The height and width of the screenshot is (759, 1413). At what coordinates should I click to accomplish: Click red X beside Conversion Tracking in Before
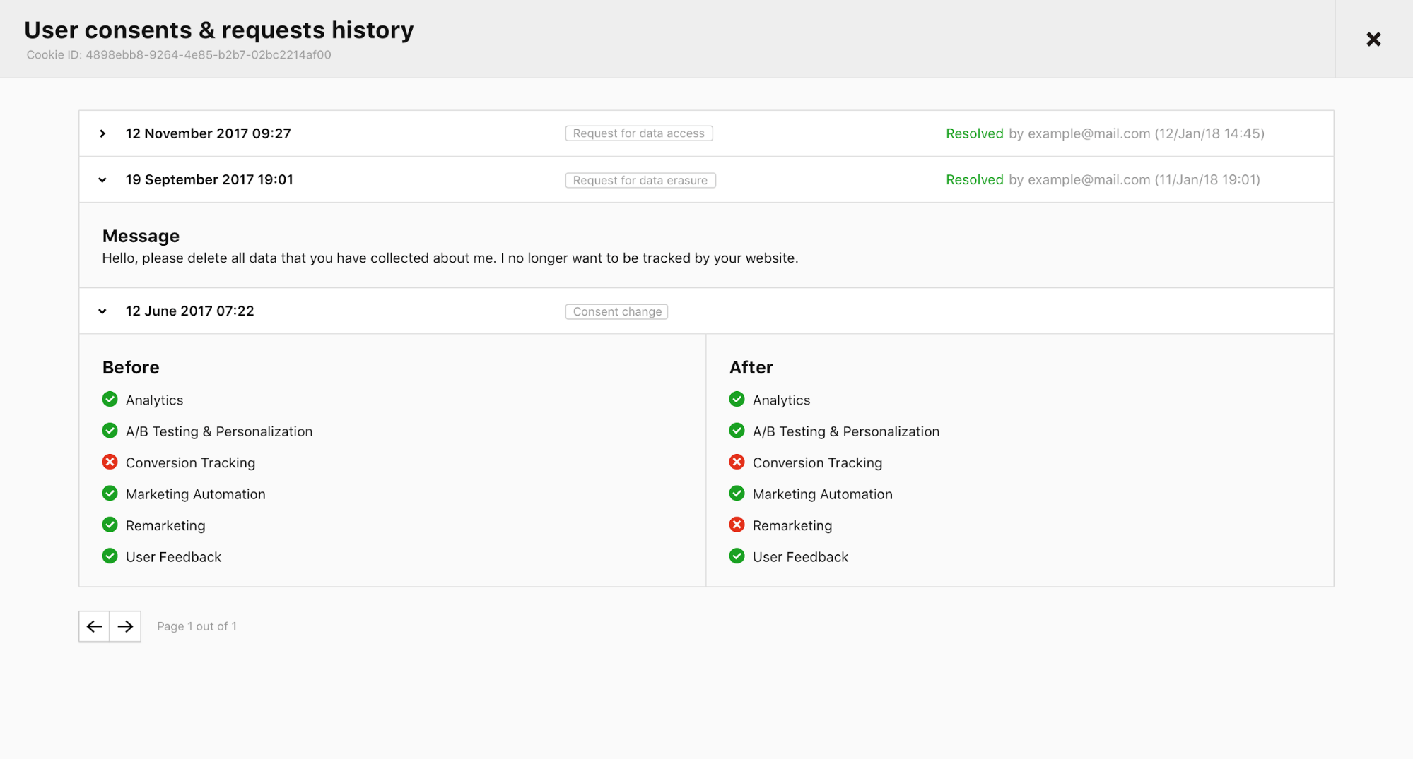(110, 462)
